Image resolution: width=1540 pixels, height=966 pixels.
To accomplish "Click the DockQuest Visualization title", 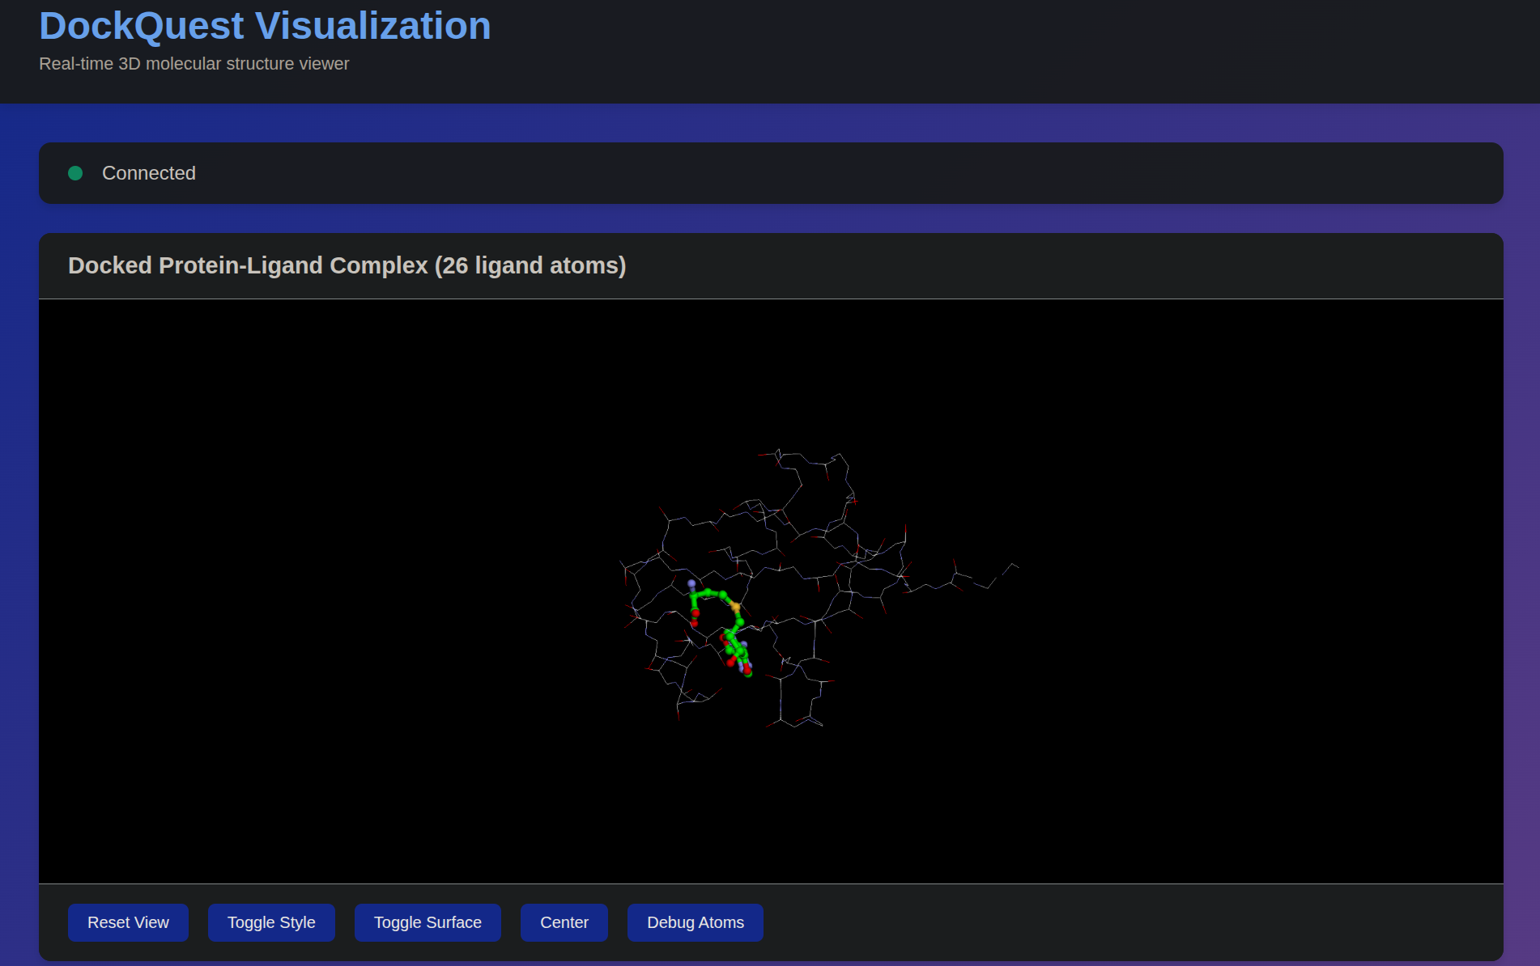I will 265,26.
